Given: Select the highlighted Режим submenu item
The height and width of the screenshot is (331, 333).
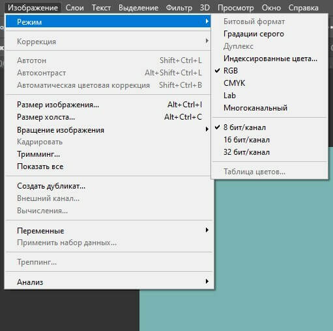Looking at the screenshot, I should tap(108, 21).
